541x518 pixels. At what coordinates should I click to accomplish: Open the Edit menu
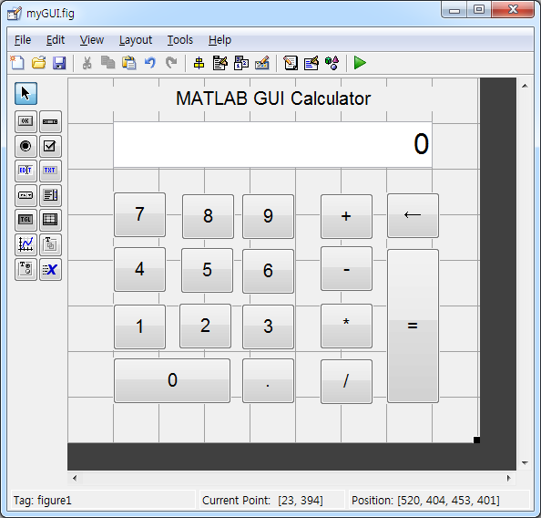pos(56,40)
